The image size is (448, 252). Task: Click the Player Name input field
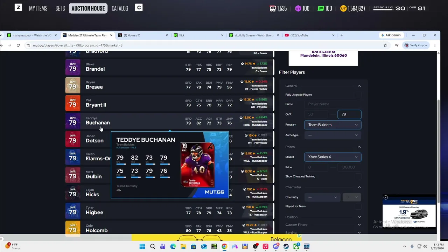(332, 104)
